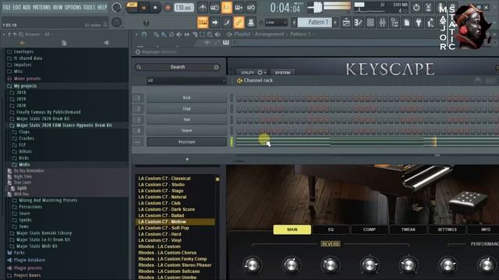
Task: Click the Keyscape Search field
Action: 178,67
